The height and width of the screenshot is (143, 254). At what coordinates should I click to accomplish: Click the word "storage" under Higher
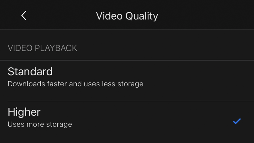[x=59, y=125]
